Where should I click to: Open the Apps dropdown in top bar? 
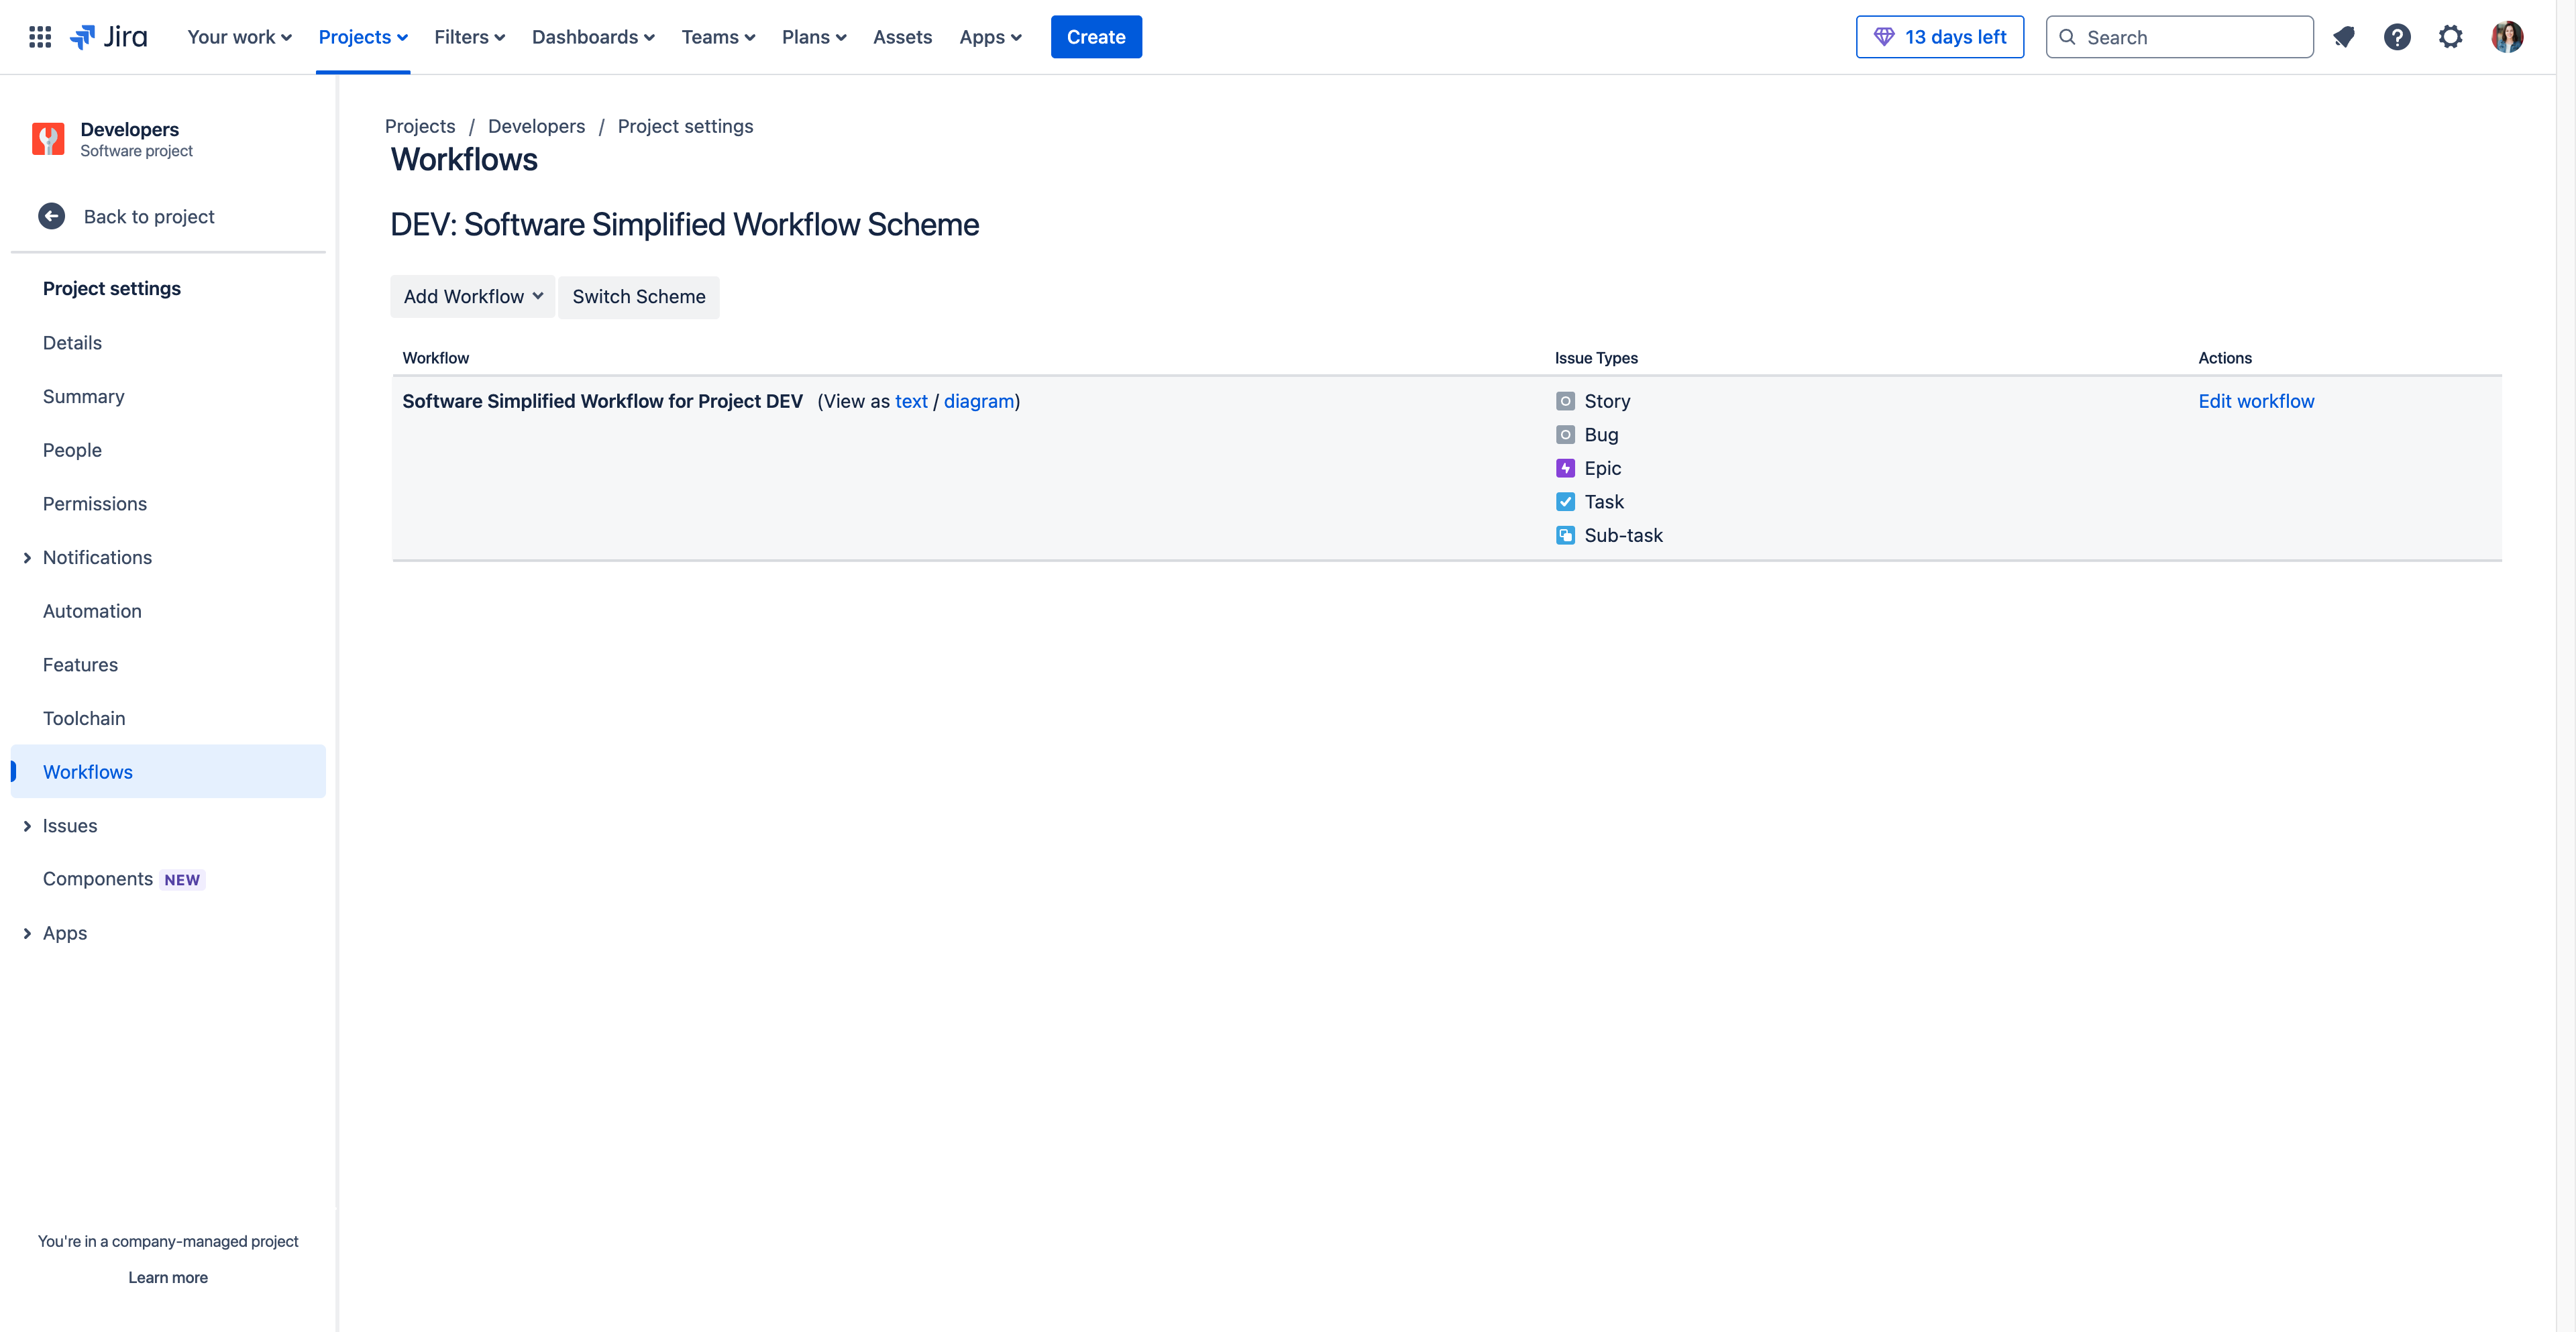tap(990, 37)
